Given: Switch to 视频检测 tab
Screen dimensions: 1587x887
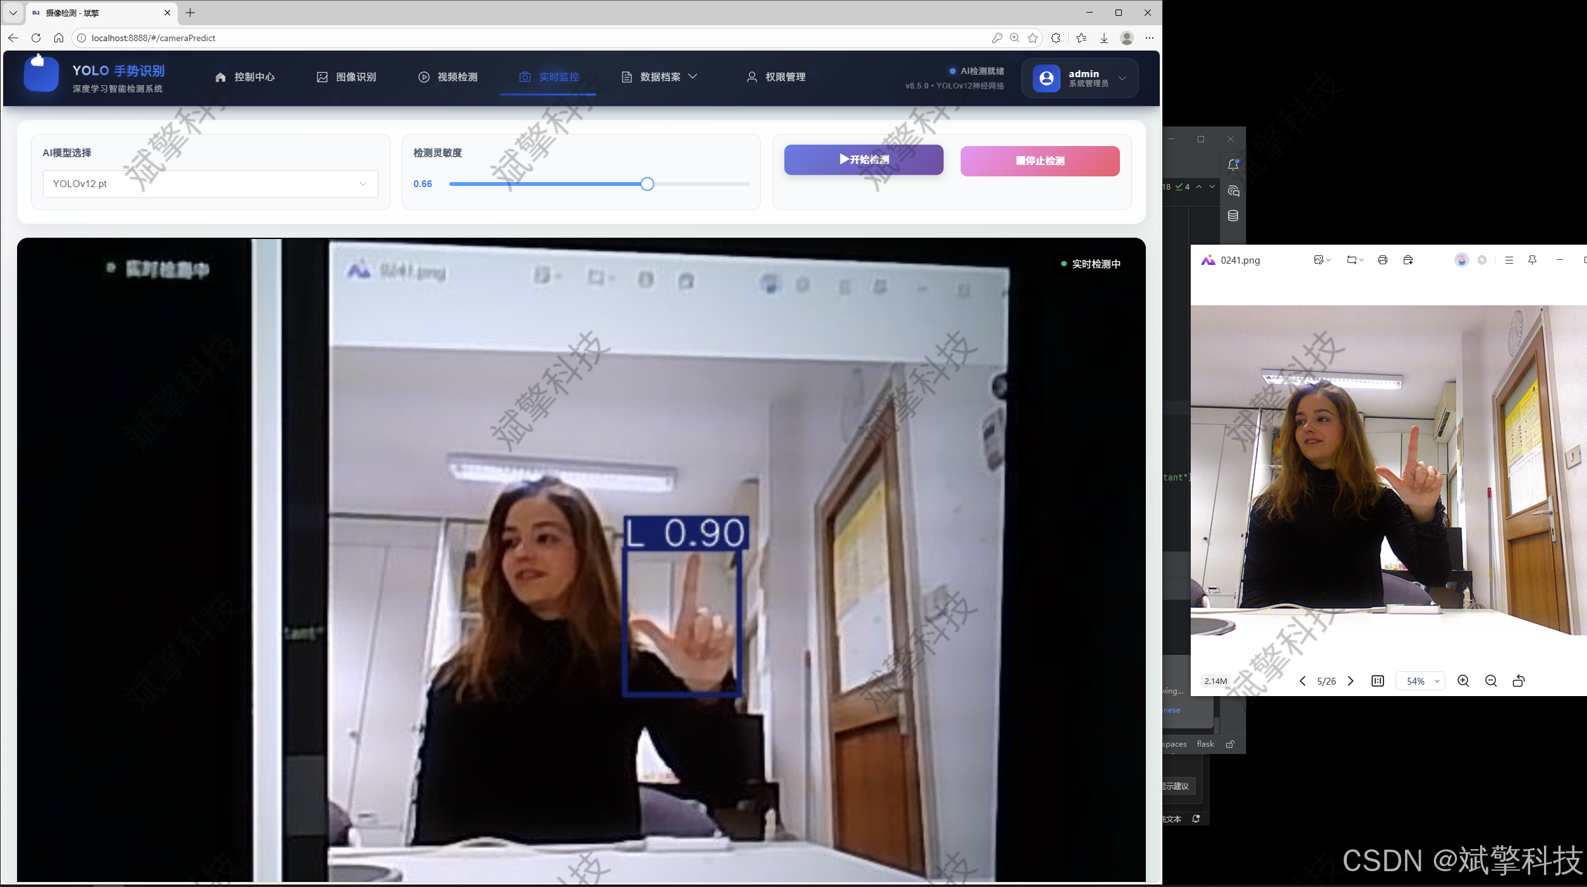Looking at the screenshot, I should coord(448,77).
